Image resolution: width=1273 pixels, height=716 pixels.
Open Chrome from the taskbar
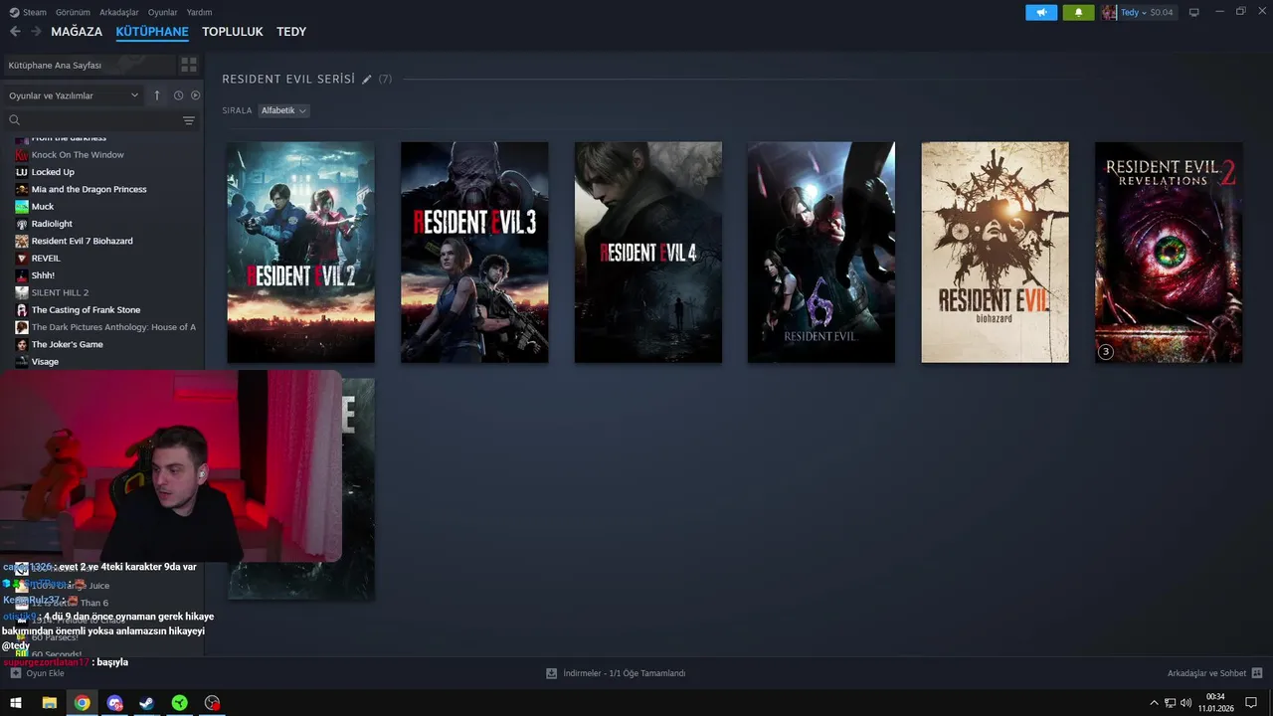pos(82,703)
